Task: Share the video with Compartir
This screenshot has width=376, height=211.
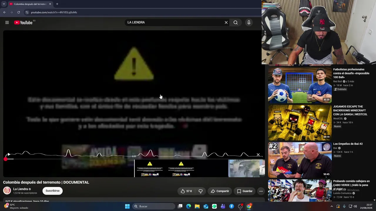Action: pyautogui.click(x=220, y=191)
